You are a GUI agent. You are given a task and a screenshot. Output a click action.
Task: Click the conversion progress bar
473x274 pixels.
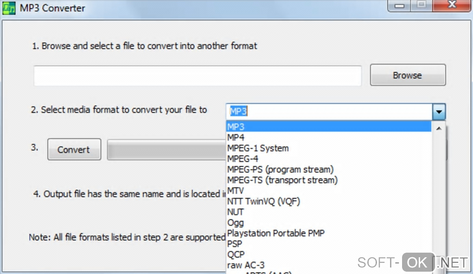(x=166, y=150)
